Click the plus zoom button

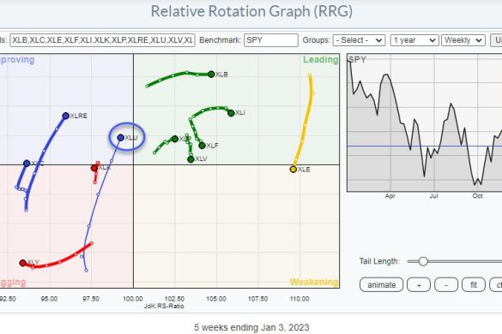(419, 284)
